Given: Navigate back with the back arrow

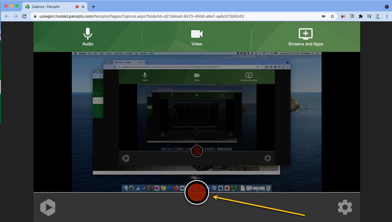Looking at the screenshot, I should tap(7, 16).
